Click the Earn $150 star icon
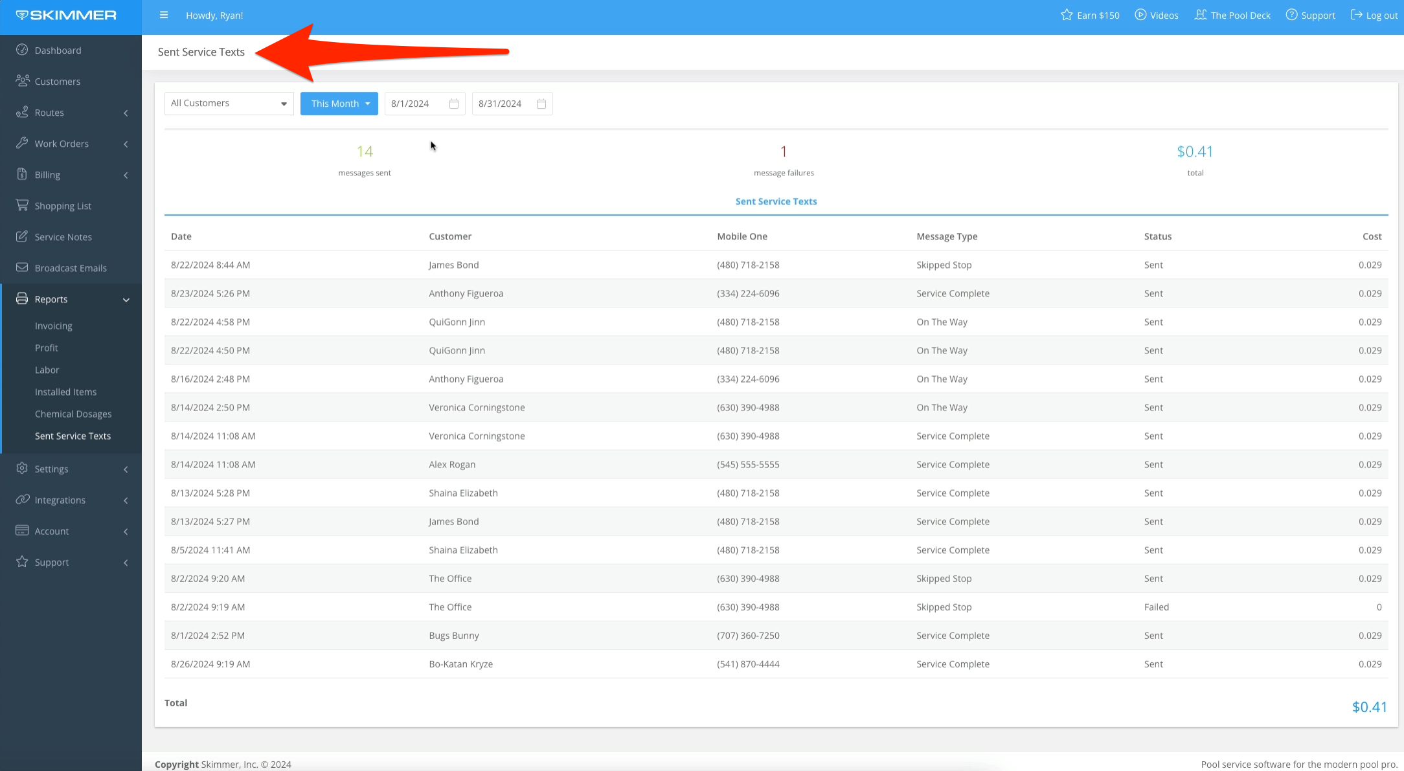This screenshot has width=1404, height=771. coord(1065,15)
